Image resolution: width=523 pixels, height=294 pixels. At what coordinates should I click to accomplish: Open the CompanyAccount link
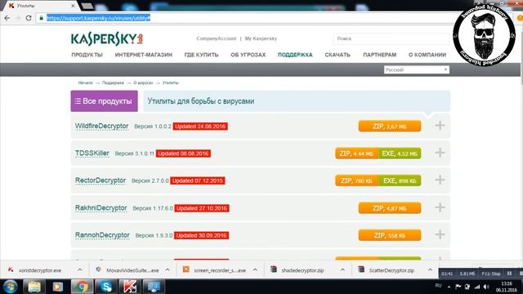coord(216,38)
